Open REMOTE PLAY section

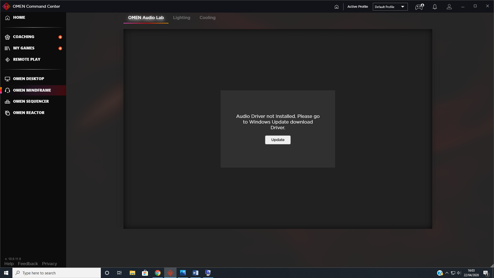click(x=33, y=59)
